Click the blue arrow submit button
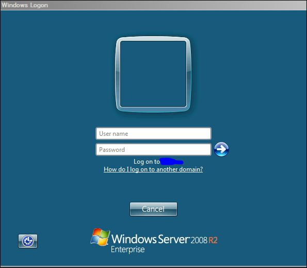Screen dimensions: 307x268 click(221, 149)
